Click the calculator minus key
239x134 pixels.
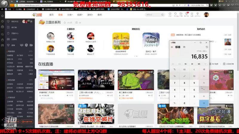[204, 90]
